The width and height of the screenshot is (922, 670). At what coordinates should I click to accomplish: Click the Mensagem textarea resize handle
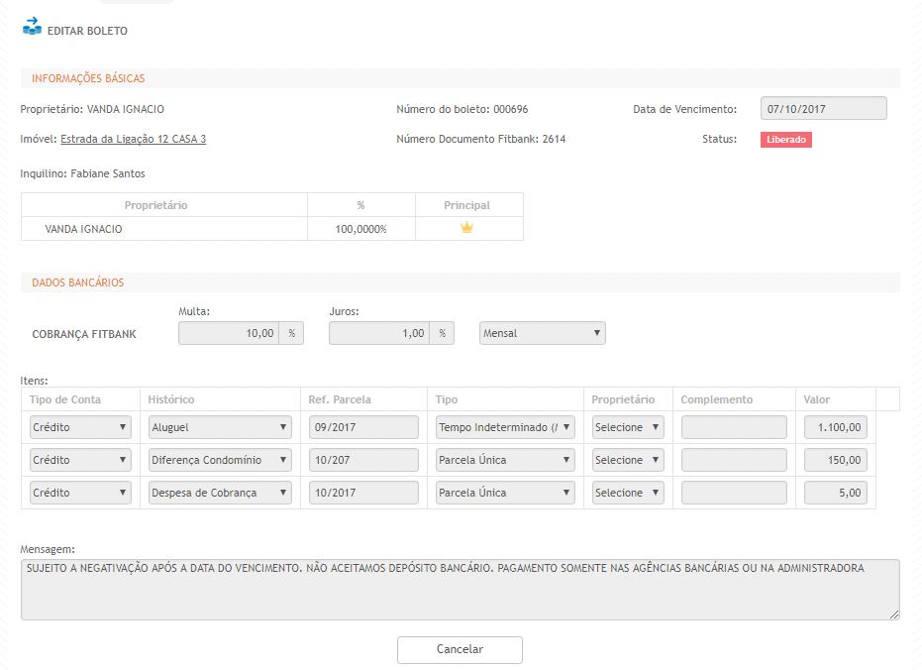pyautogui.click(x=895, y=614)
